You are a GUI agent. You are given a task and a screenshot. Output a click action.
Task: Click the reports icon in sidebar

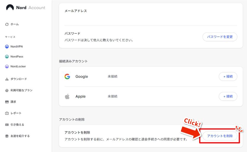(x=7, y=113)
